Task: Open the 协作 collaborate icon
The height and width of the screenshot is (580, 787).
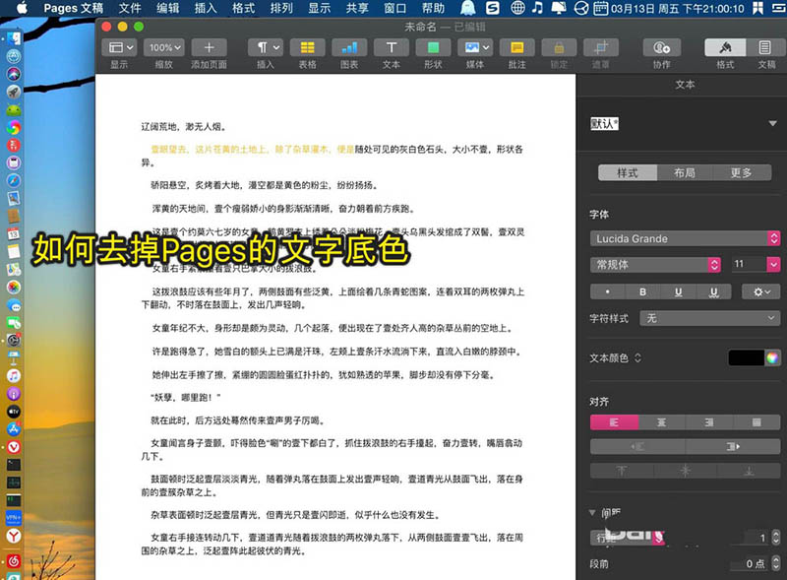Action: point(661,47)
